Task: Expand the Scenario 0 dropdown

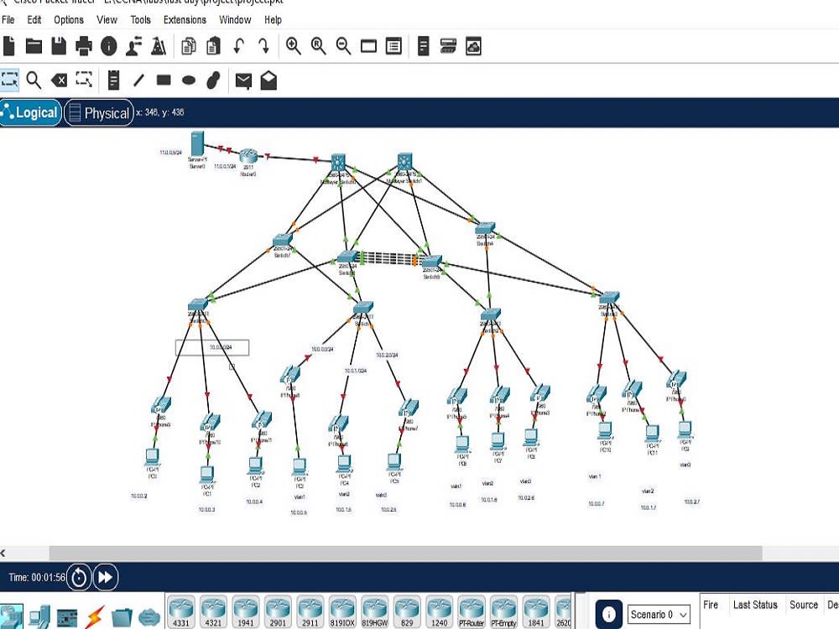Action: coord(659,615)
